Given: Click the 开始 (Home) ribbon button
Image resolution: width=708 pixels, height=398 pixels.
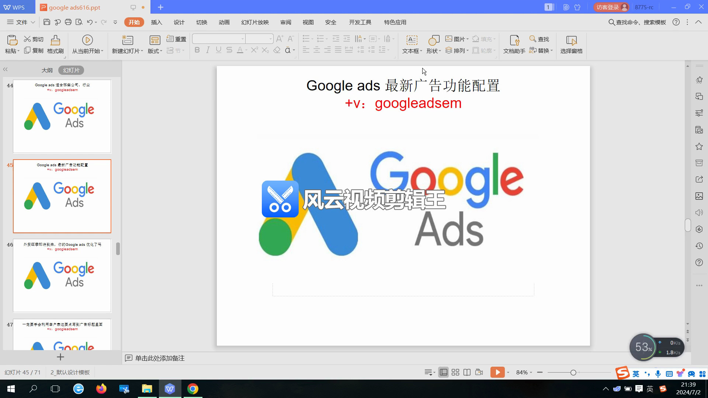Looking at the screenshot, I should [134, 22].
